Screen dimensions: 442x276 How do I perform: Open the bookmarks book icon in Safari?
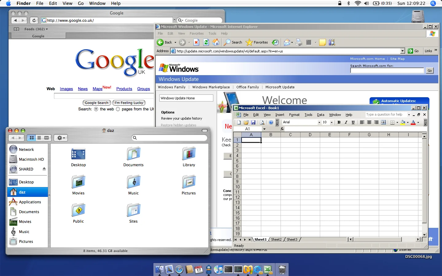click(x=17, y=29)
